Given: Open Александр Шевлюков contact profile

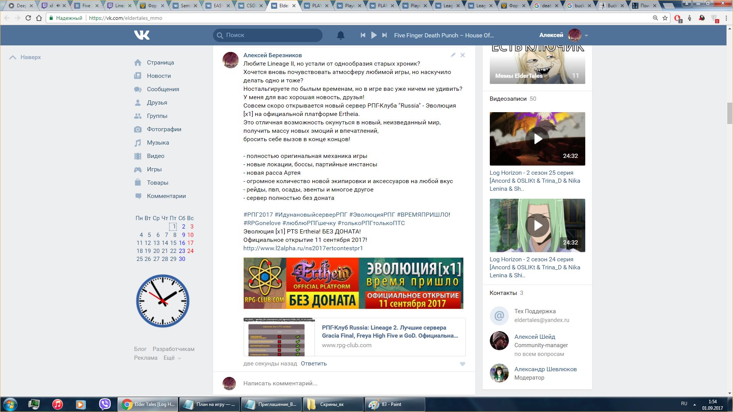Looking at the screenshot, I should pos(545,369).
